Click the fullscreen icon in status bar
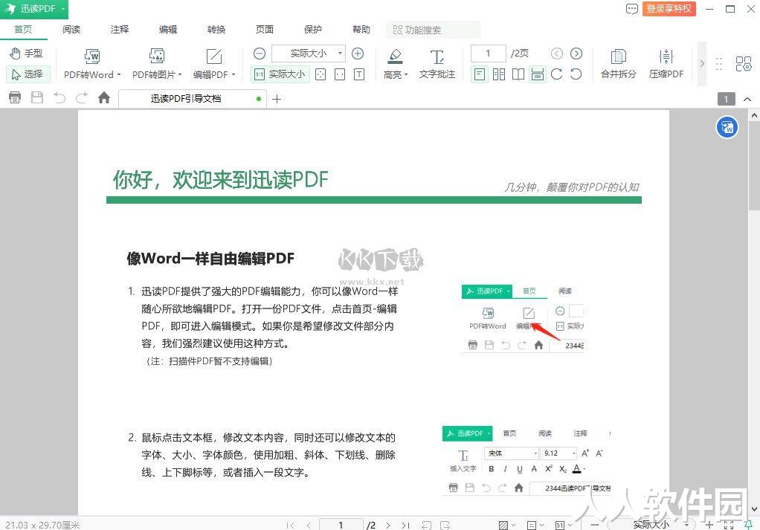The height and width of the screenshot is (530, 760). tap(729, 525)
